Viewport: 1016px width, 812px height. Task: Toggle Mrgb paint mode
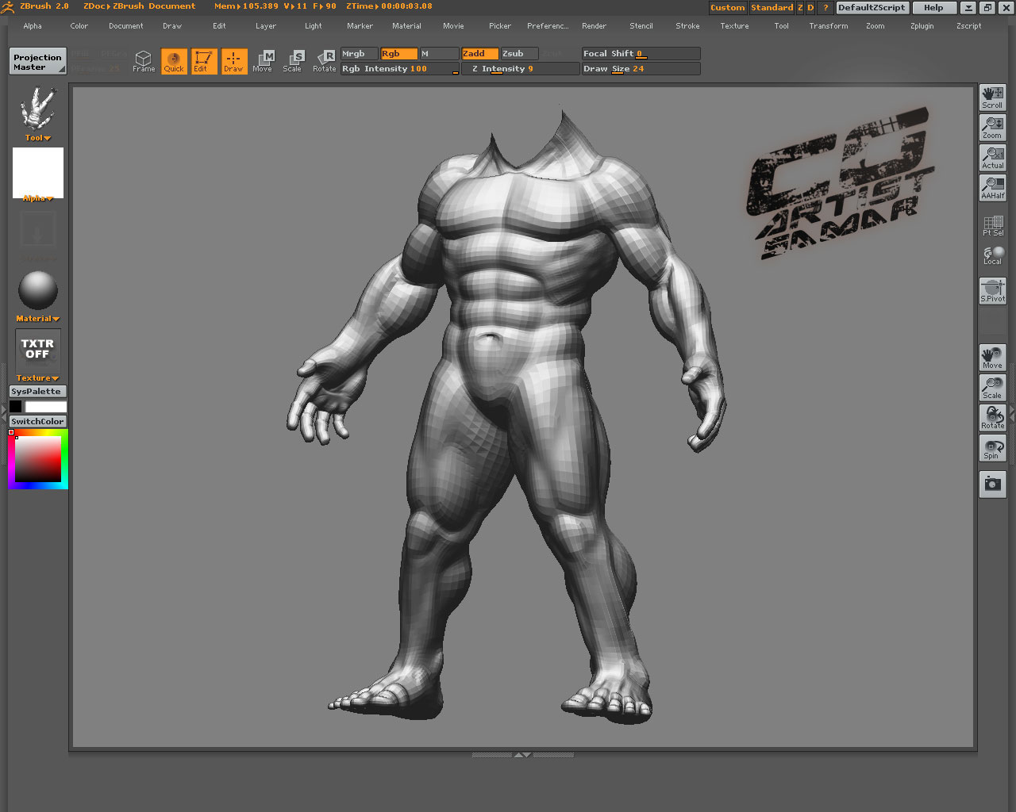click(359, 53)
